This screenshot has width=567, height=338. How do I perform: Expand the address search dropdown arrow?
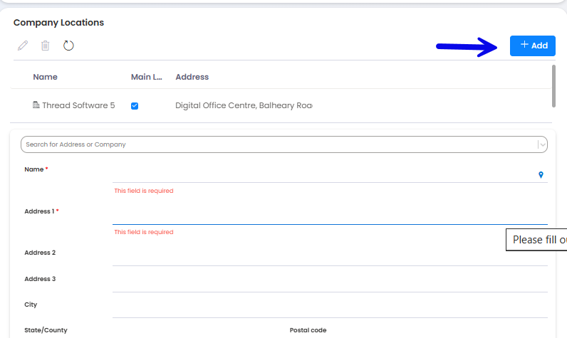[x=543, y=144]
